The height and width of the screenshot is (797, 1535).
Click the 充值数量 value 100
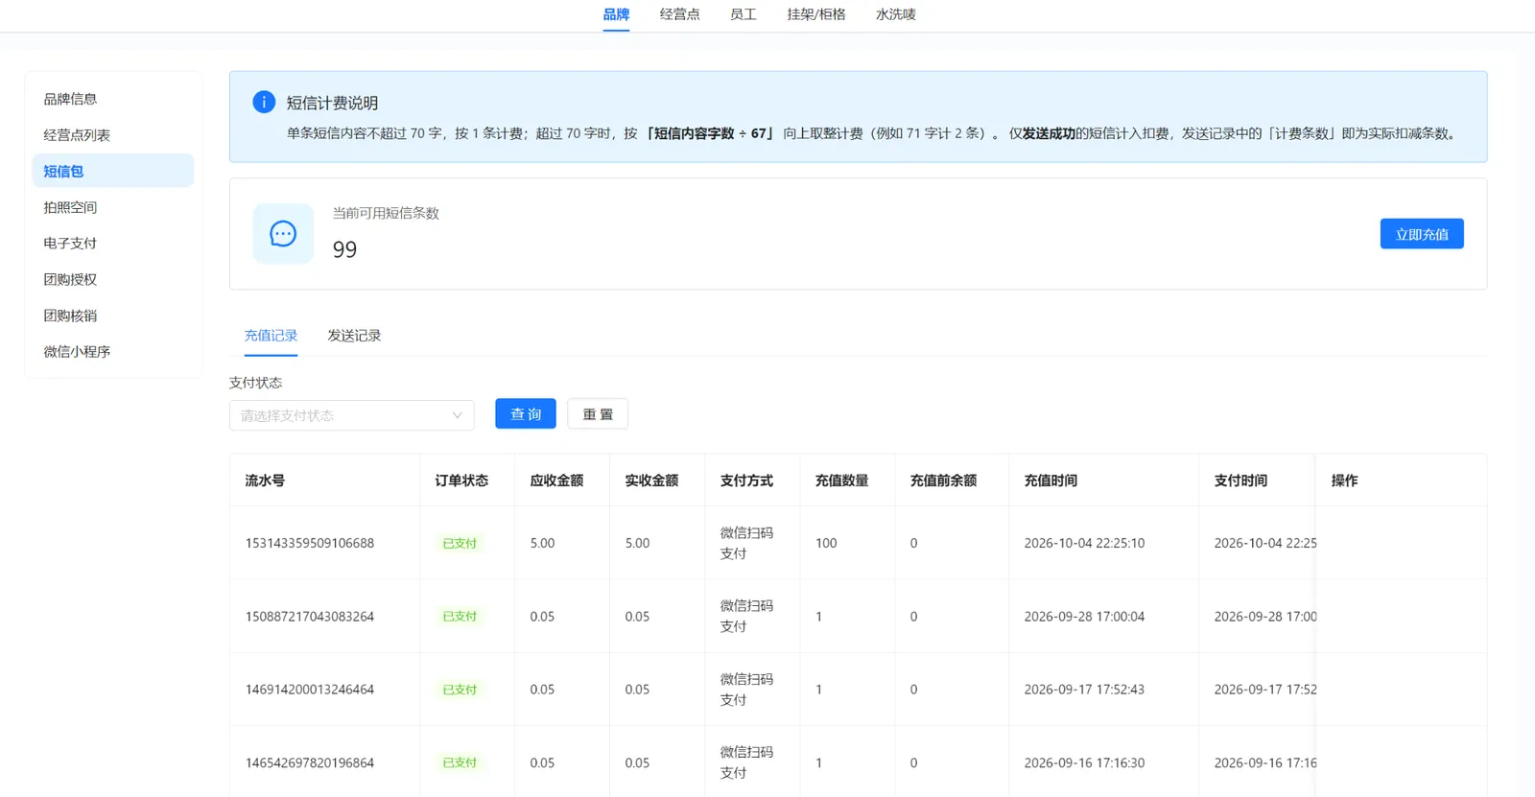pos(826,543)
